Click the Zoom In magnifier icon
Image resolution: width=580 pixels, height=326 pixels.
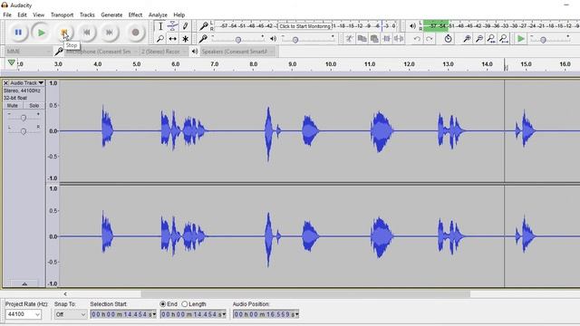click(467, 38)
